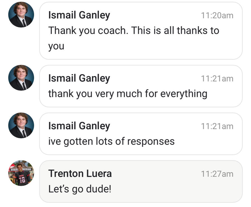
Task: Open Trenton Luera's football jersey profile photo
Action: pyautogui.click(x=21, y=173)
